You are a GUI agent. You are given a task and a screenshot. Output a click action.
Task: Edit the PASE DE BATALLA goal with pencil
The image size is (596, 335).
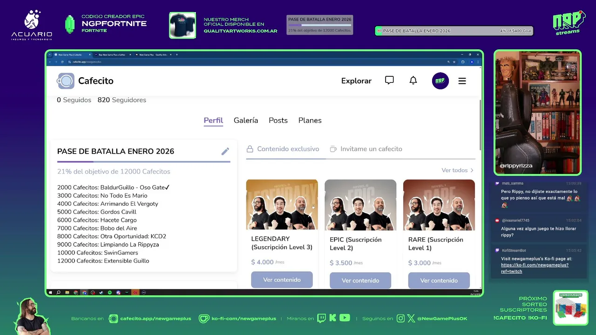(225, 151)
